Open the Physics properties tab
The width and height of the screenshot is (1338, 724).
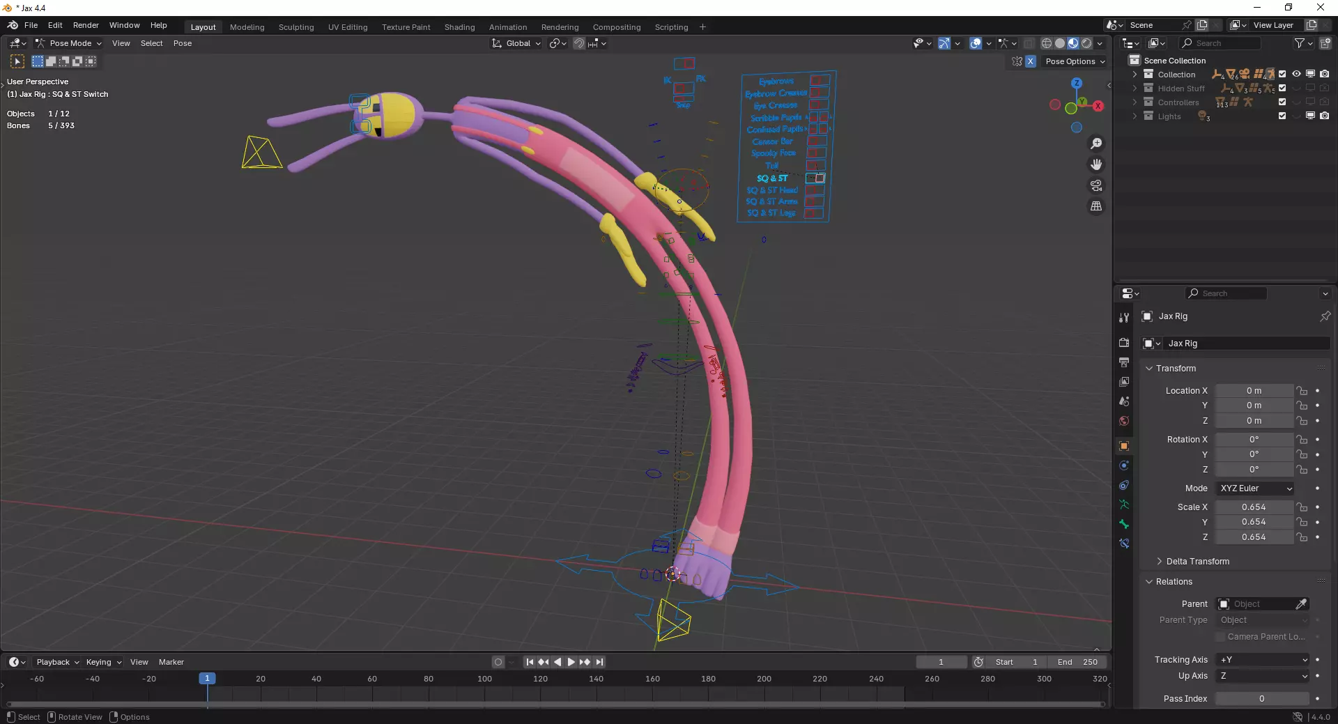(1124, 465)
